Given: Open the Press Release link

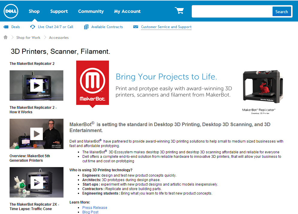Looking at the screenshot, I should coord(95,207).
